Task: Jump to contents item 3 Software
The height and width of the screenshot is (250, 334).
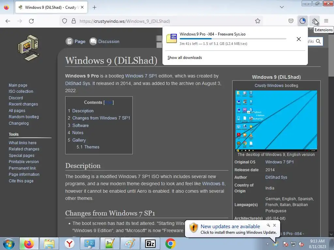Action: 78,125
